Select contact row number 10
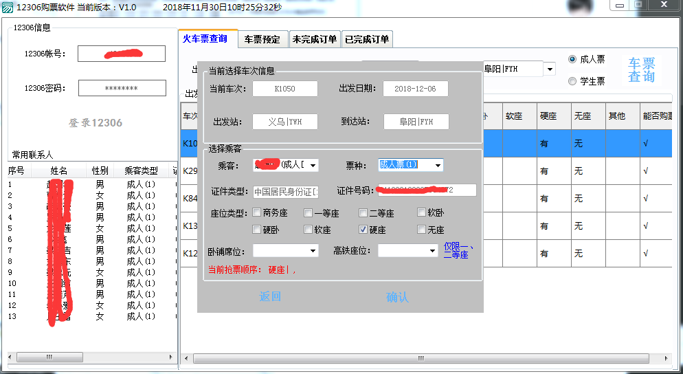The height and width of the screenshot is (374, 683). point(91,283)
